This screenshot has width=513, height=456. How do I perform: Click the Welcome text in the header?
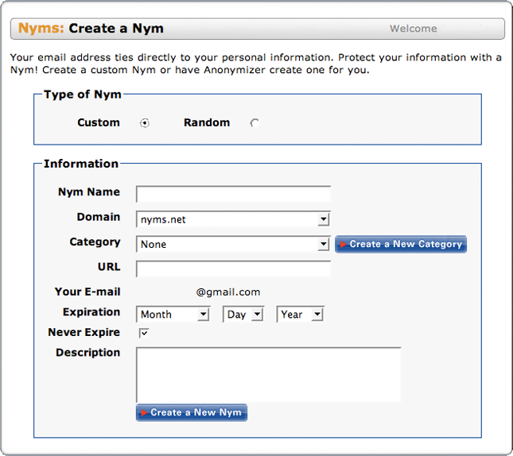413,29
